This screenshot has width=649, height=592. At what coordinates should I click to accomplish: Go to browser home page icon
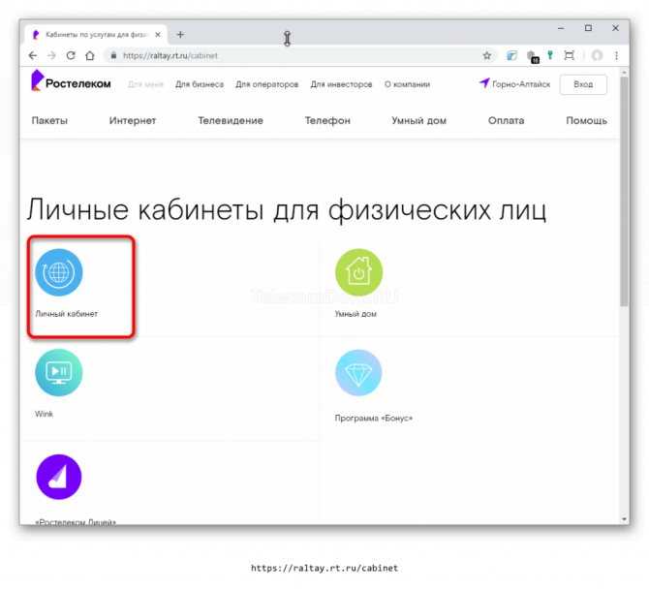90,55
